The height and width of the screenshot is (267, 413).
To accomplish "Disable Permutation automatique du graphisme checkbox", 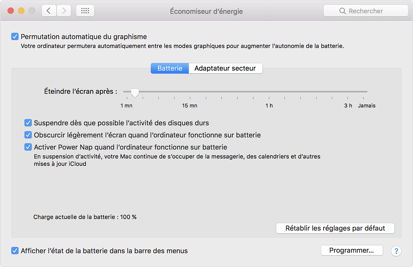I will point(15,37).
